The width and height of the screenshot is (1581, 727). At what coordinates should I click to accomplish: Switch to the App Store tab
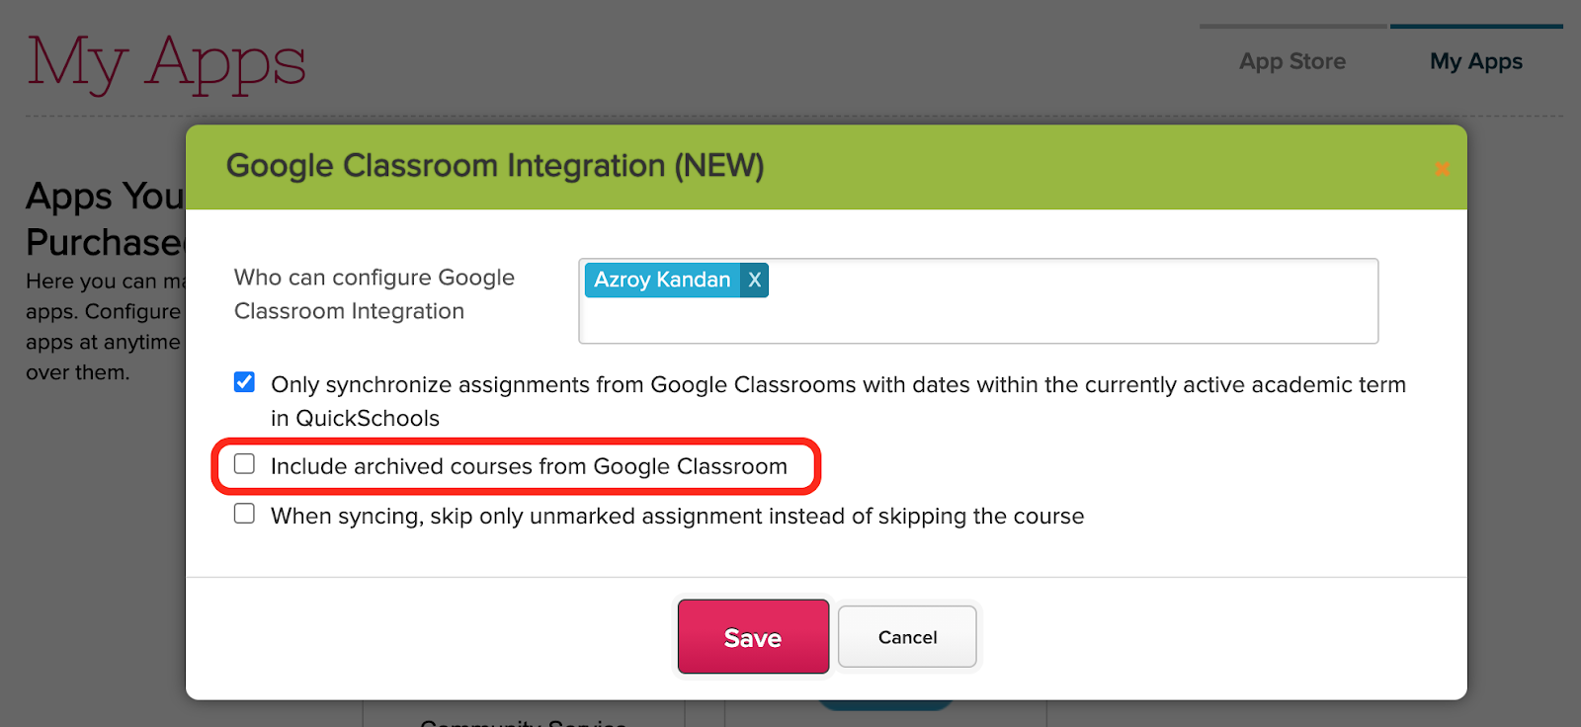tap(1292, 61)
